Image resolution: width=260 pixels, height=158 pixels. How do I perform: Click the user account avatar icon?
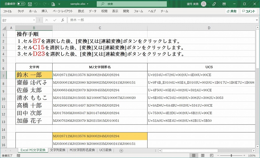(x=204, y=4)
